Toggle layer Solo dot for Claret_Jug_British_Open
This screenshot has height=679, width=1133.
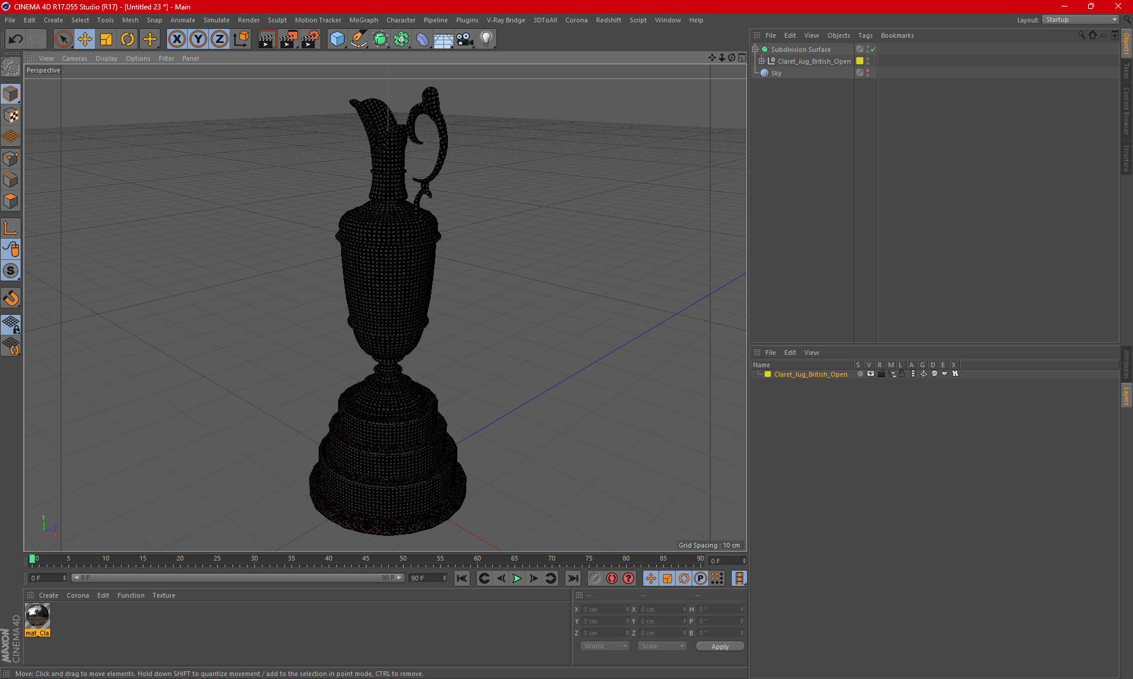[860, 374]
